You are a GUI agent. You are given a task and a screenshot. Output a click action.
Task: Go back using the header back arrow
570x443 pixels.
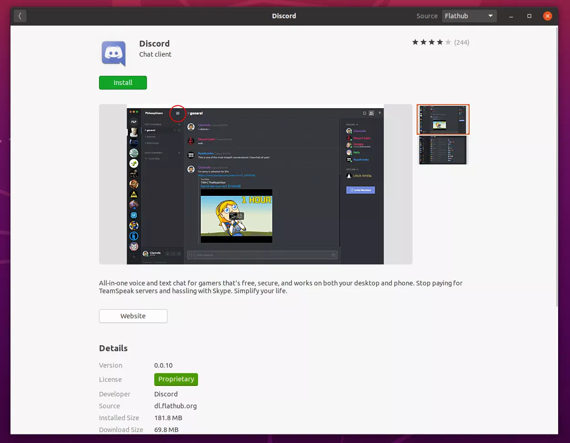coord(20,16)
